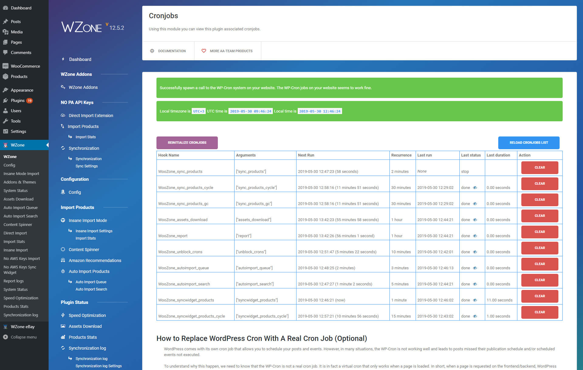Toggle eye icon for WooZone_sync_products_cycle status
The width and height of the screenshot is (583, 370).
[x=475, y=188]
